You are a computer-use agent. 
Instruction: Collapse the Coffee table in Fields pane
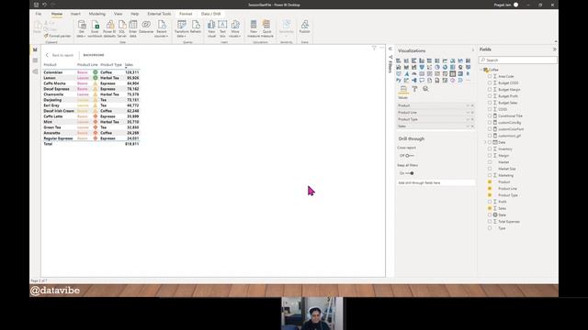(x=481, y=70)
